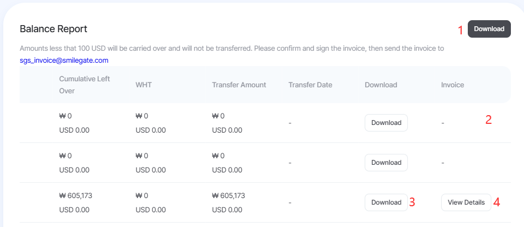This screenshot has width=524, height=227.
Task: Click the first row's Invoice dash
Action: [443, 123]
